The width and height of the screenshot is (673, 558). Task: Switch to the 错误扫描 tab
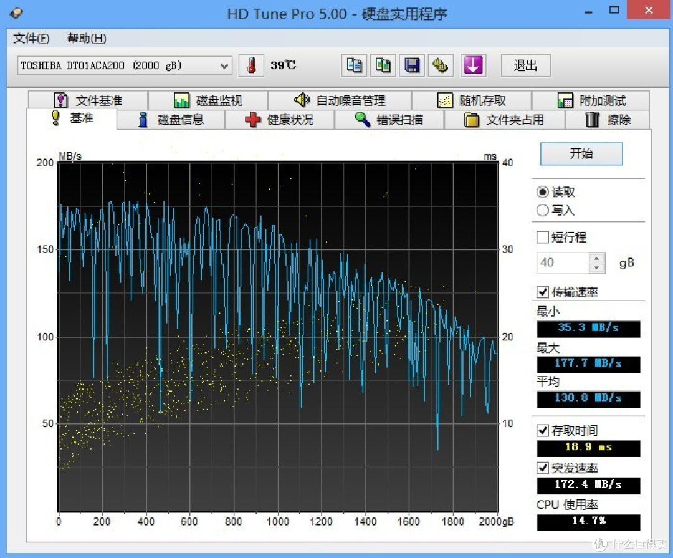pos(389,120)
